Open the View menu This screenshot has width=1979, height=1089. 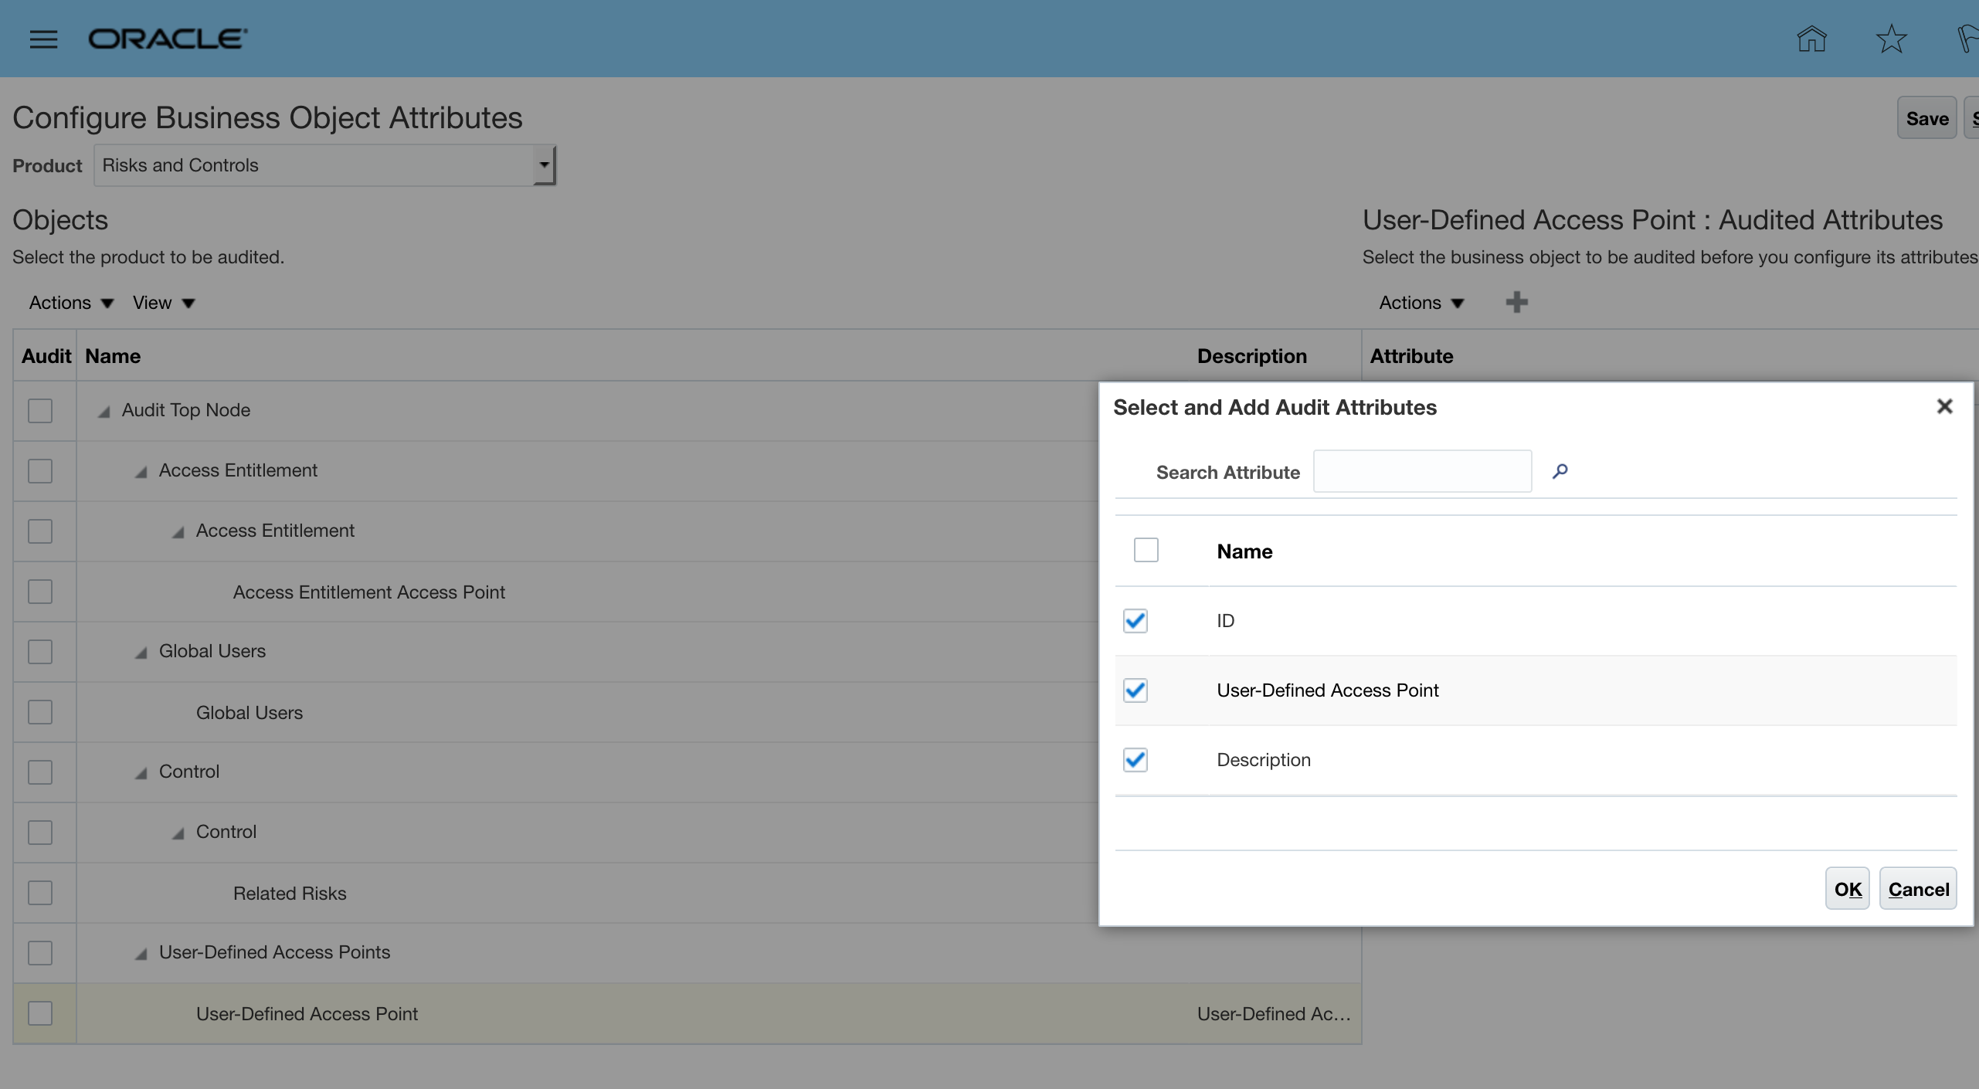pos(164,303)
